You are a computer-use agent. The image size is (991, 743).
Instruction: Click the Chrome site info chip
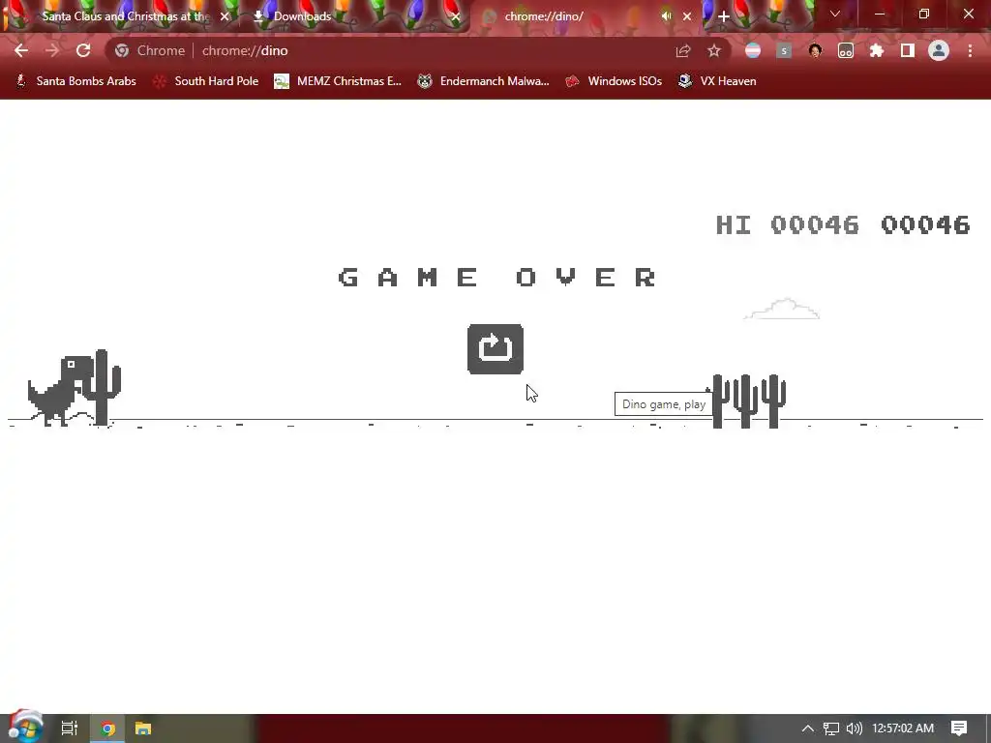coord(150,50)
